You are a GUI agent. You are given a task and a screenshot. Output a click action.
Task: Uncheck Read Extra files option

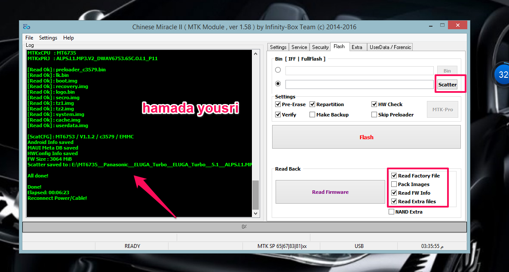click(394, 201)
